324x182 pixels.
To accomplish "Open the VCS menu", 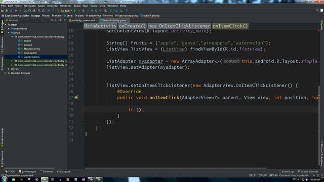I will (x=102, y=6).
